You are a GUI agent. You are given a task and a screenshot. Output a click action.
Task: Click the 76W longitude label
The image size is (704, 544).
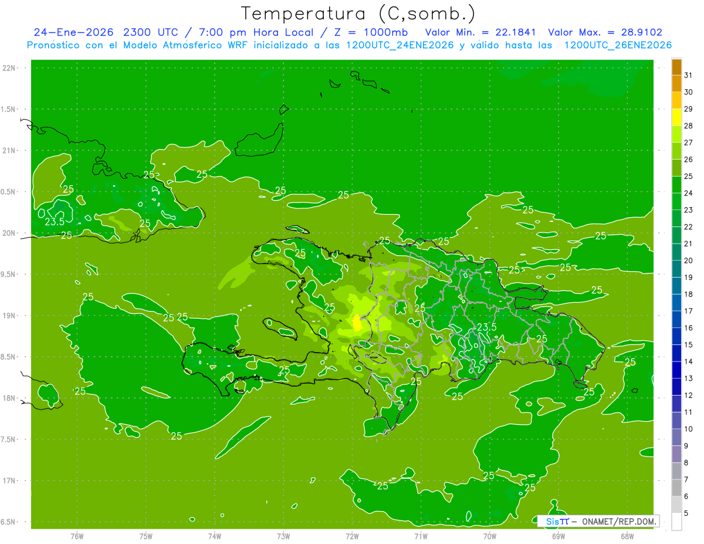(x=77, y=536)
